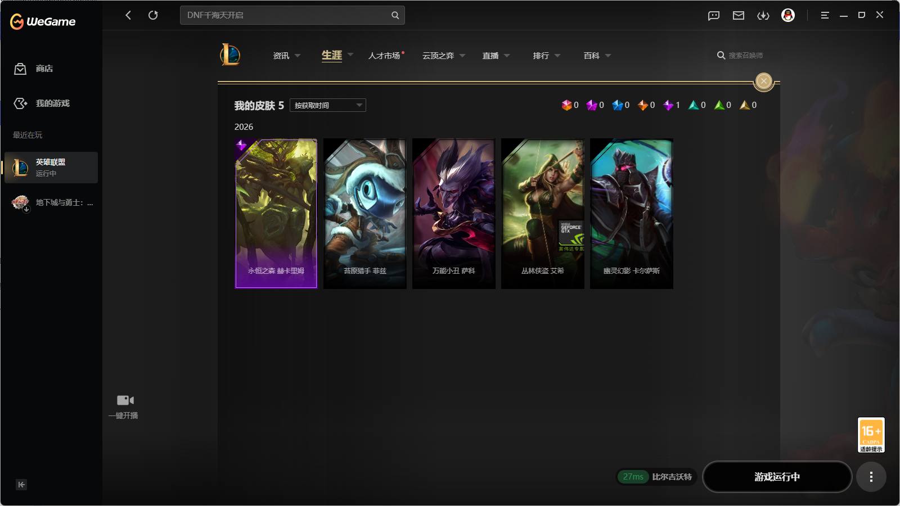Open the 直播 tab
Viewport: 900px width, 506px height.
[x=490, y=56]
